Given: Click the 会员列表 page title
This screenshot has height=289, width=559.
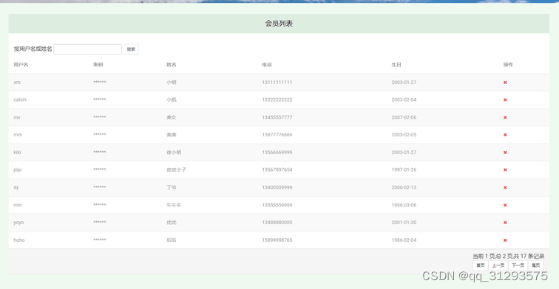Looking at the screenshot, I should (x=279, y=24).
